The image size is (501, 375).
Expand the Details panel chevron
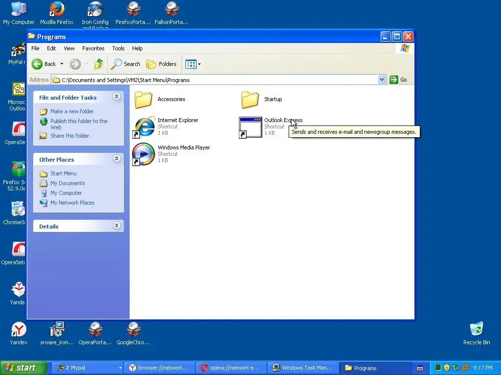point(116,226)
